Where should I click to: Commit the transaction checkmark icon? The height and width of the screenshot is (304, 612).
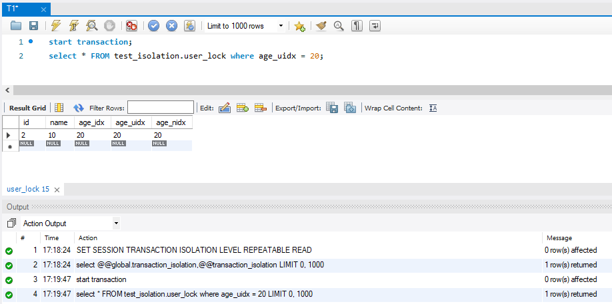pos(153,26)
